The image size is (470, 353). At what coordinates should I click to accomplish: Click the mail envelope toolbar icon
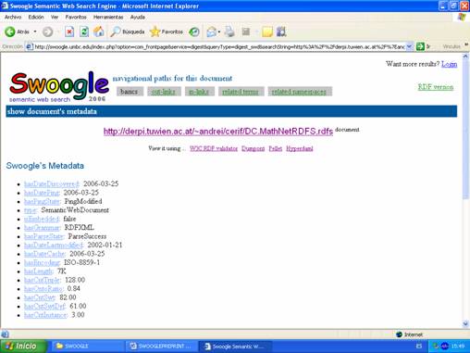point(212,32)
